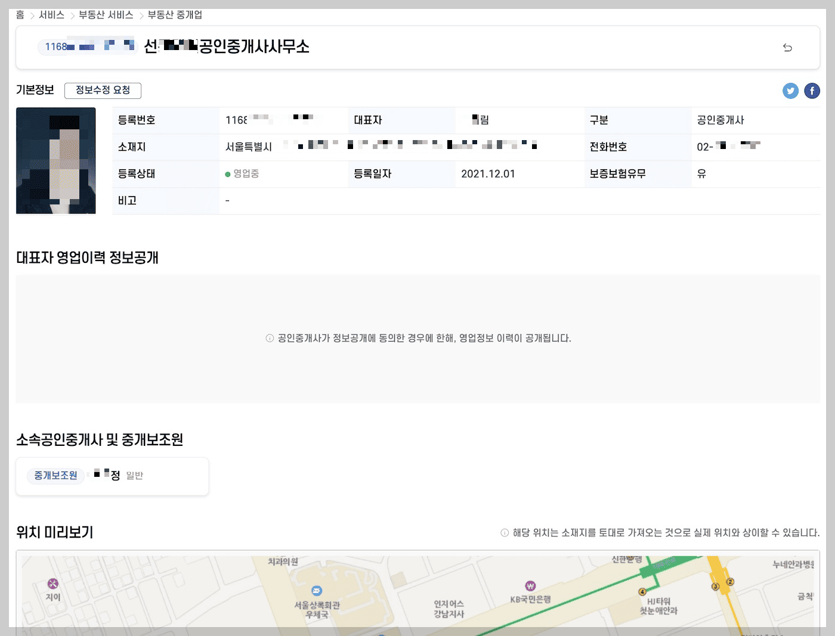Share this page on Twitter

coord(790,91)
